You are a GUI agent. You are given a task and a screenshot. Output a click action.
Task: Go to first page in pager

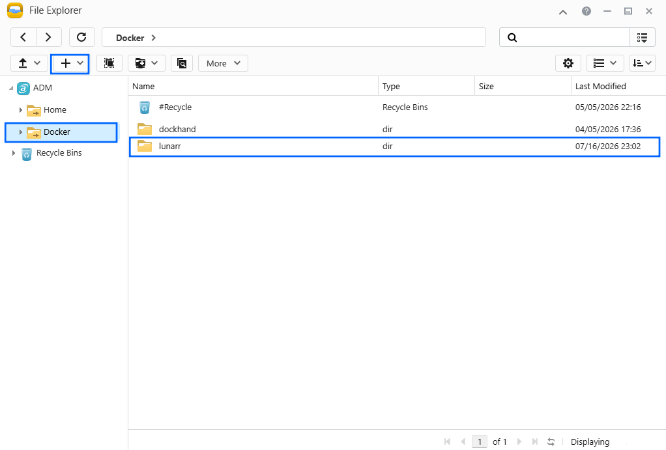[447, 442]
